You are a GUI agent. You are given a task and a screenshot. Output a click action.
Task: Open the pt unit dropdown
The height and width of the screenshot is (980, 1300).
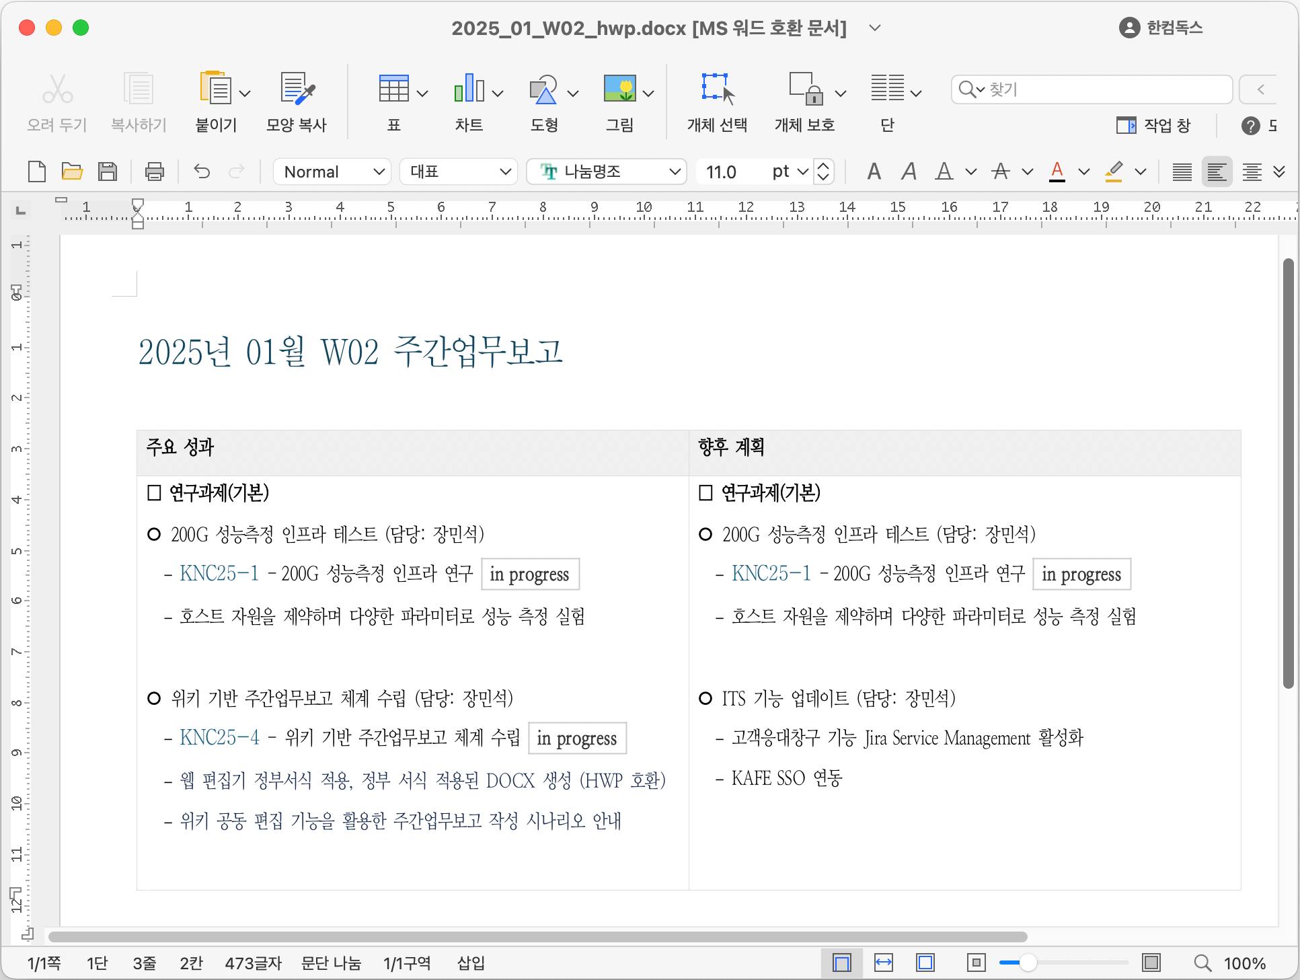pyautogui.click(x=802, y=172)
